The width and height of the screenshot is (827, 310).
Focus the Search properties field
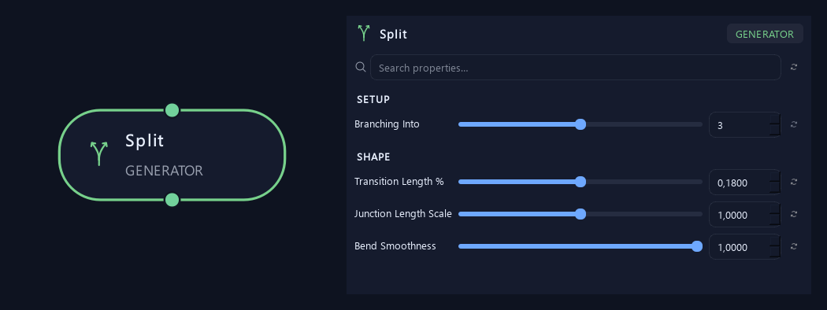[576, 68]
